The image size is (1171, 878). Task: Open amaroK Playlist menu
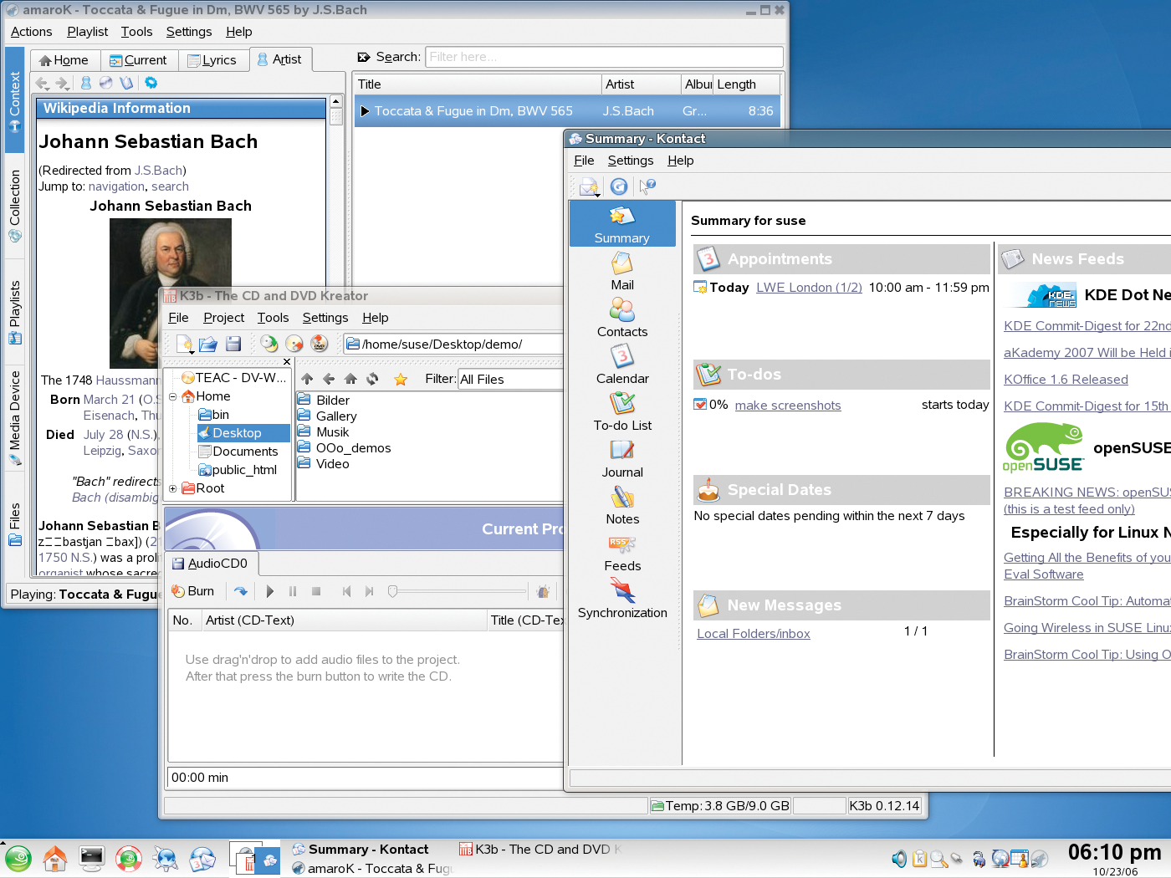pyautogui.click(x=87, y=32)
